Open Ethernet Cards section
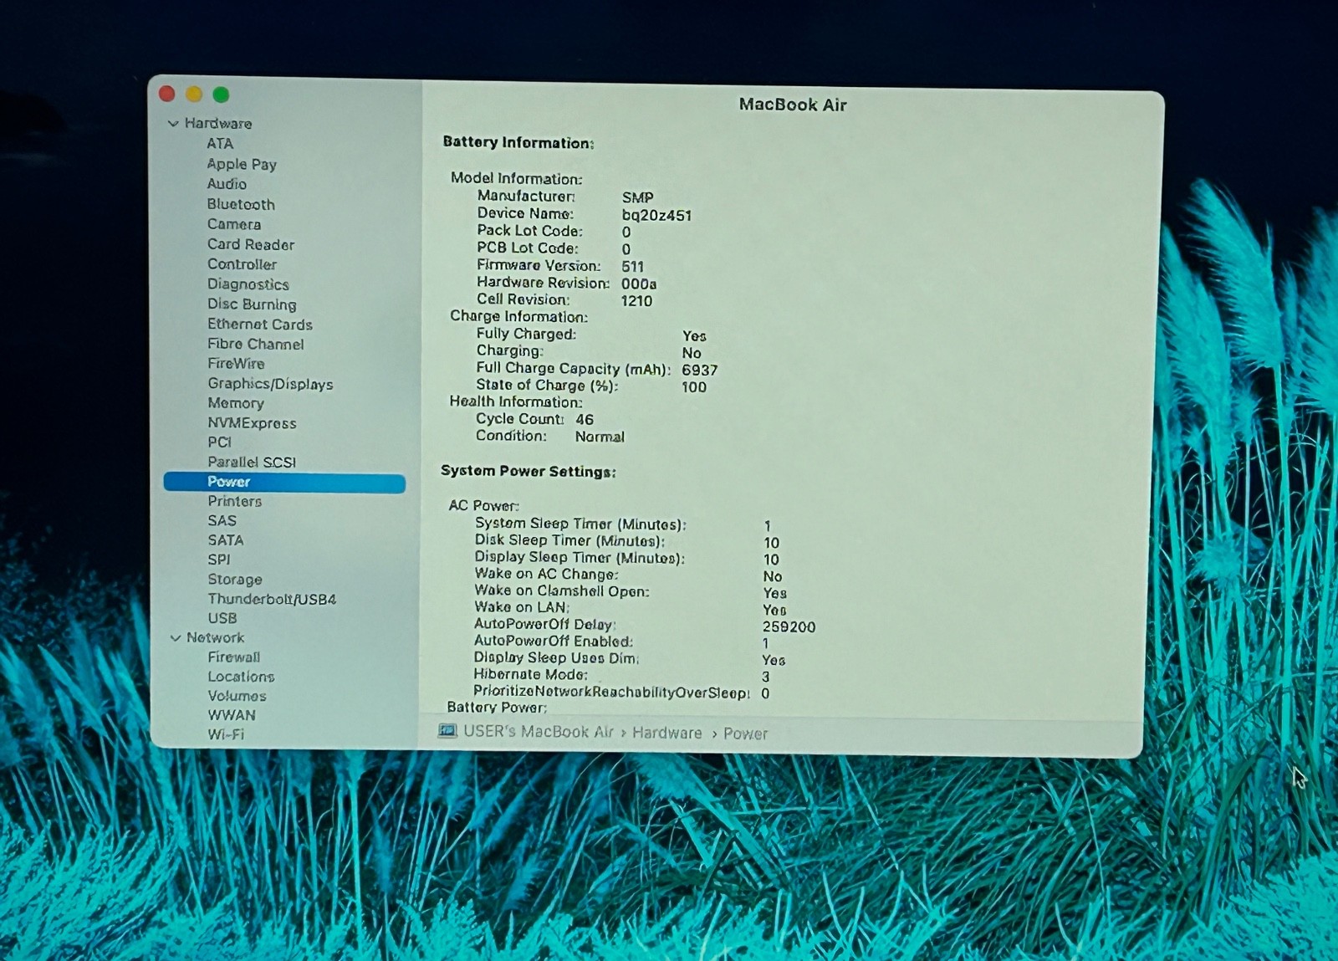Viewport: 1338px width, 961px height. click(260, 325)
